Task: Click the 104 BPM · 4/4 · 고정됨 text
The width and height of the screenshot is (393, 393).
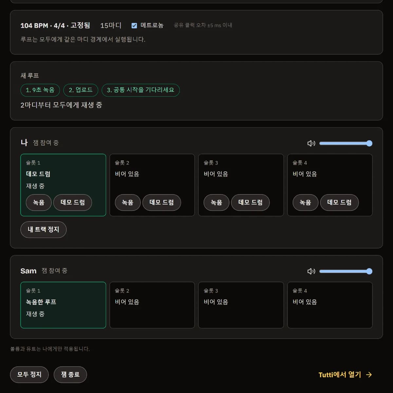Action: click(55, 26)
